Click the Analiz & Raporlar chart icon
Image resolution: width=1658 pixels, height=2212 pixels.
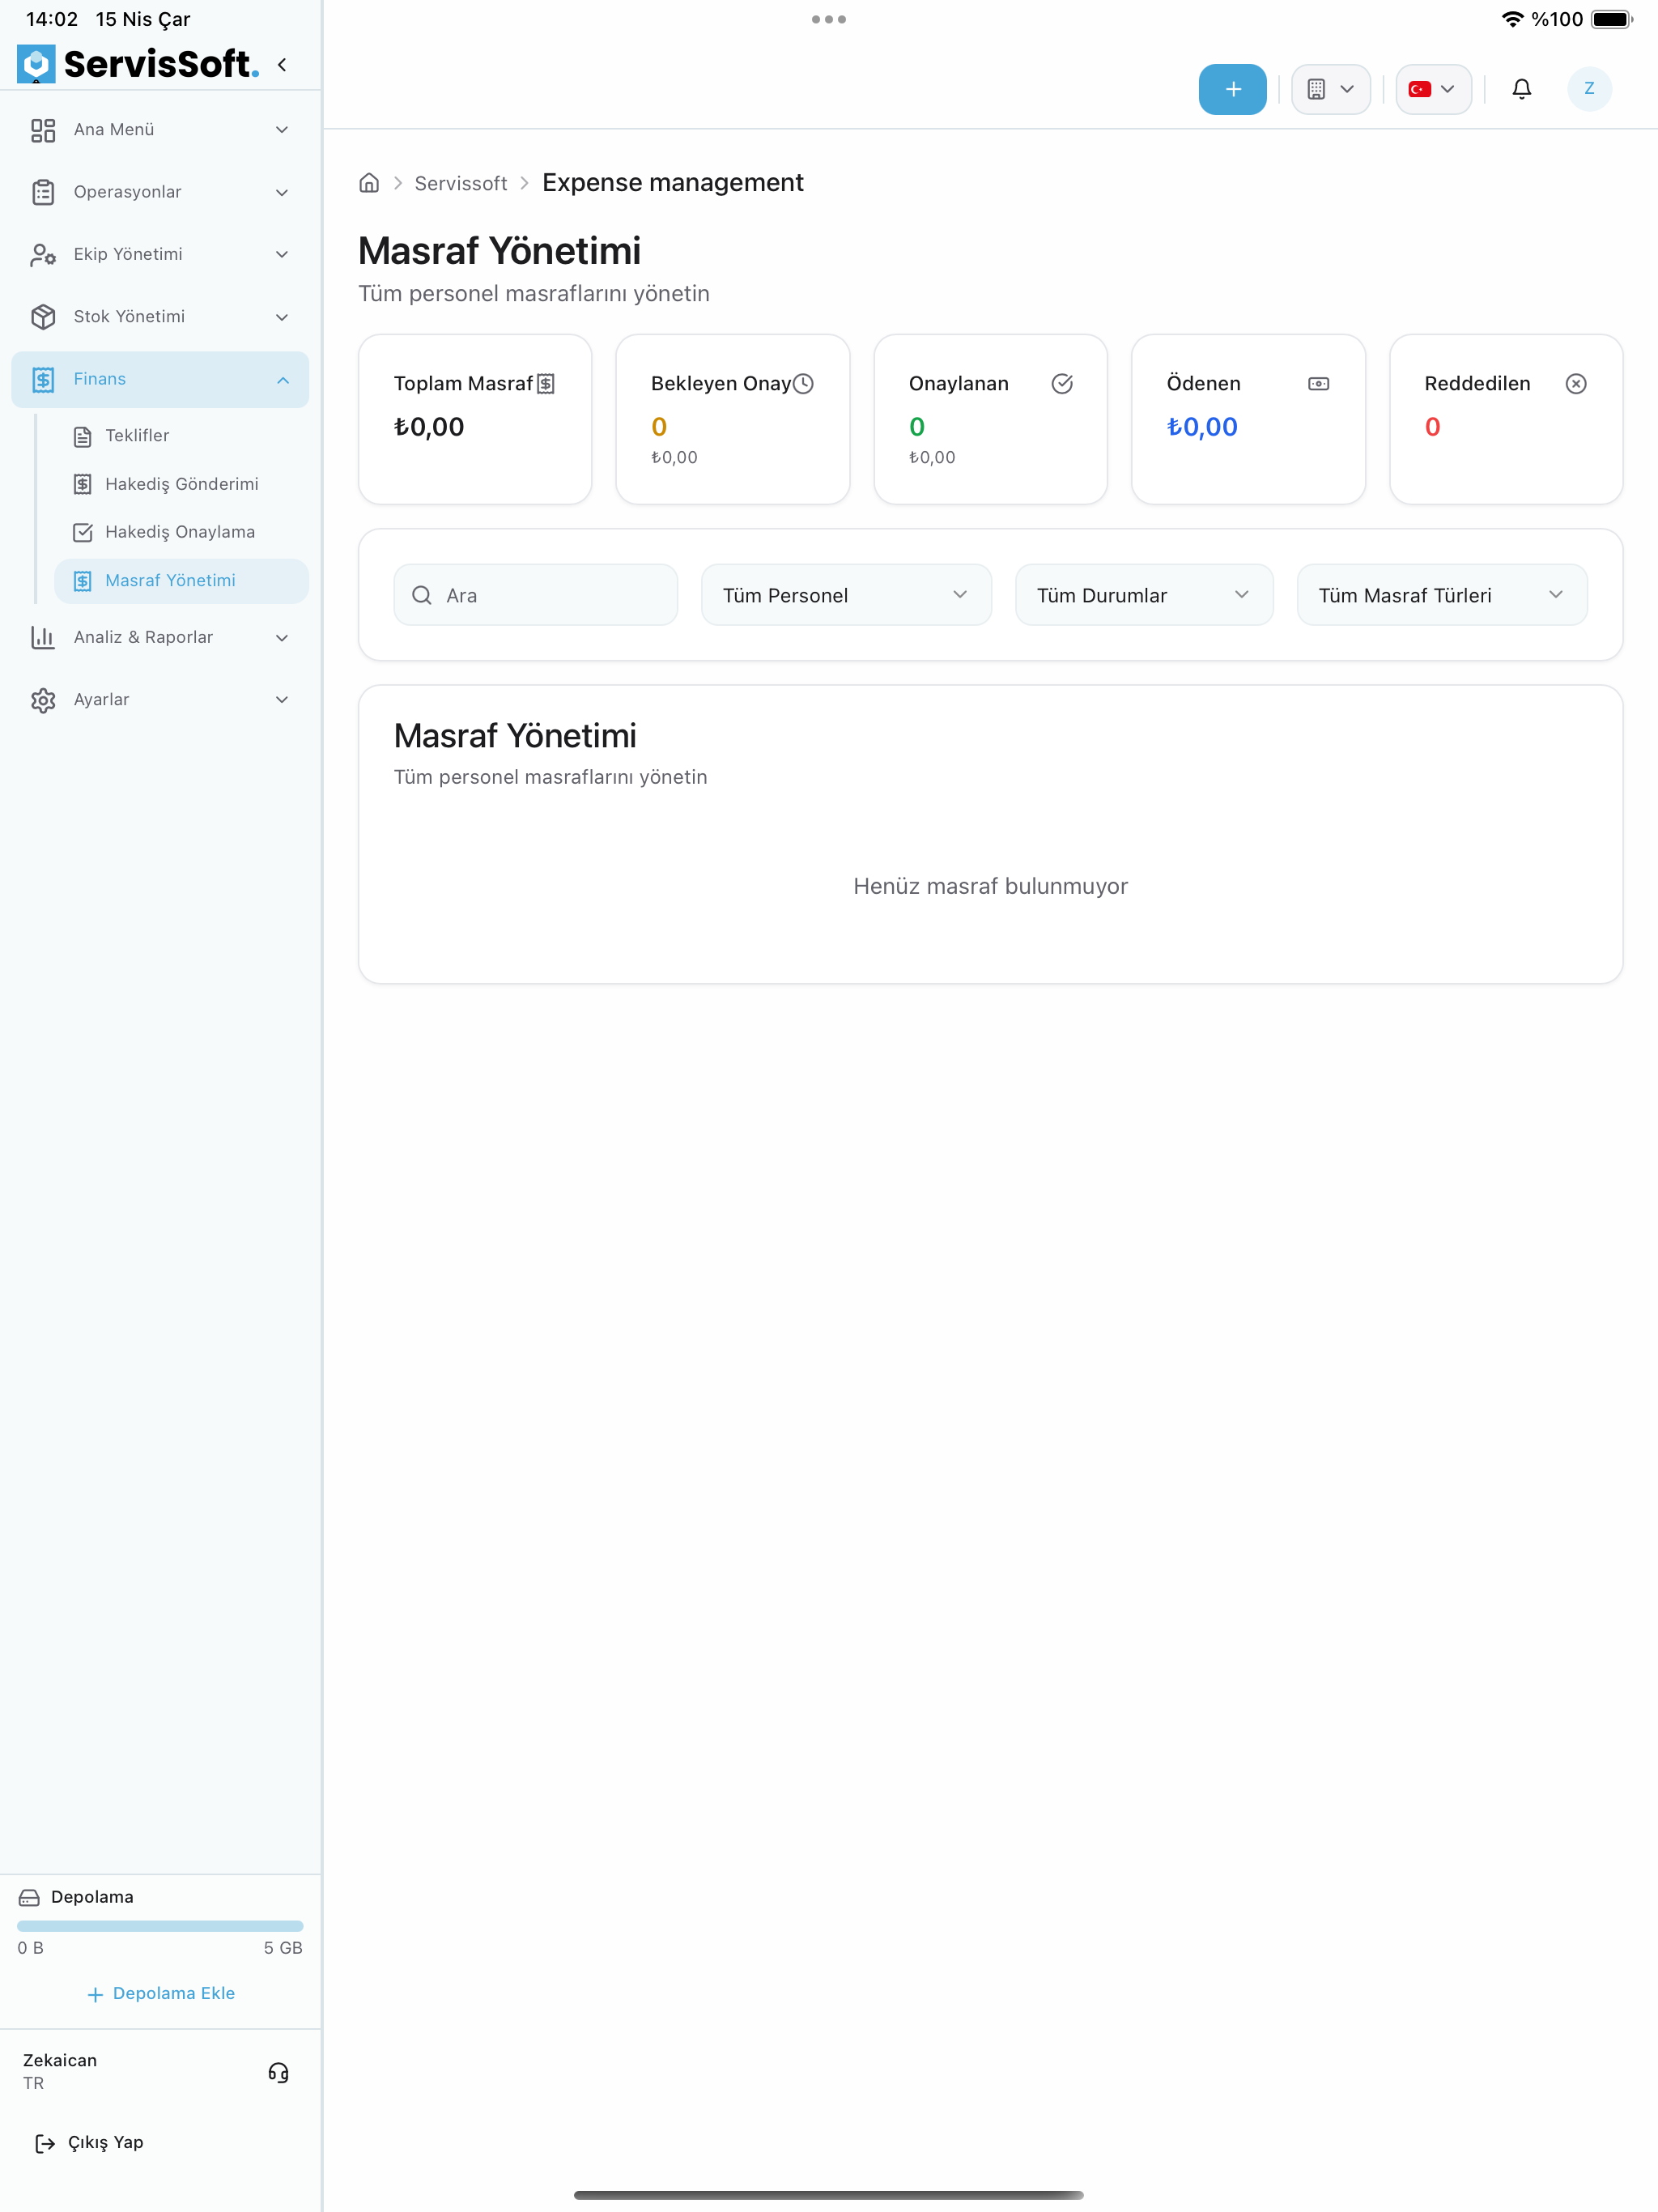tap(43, 638)
